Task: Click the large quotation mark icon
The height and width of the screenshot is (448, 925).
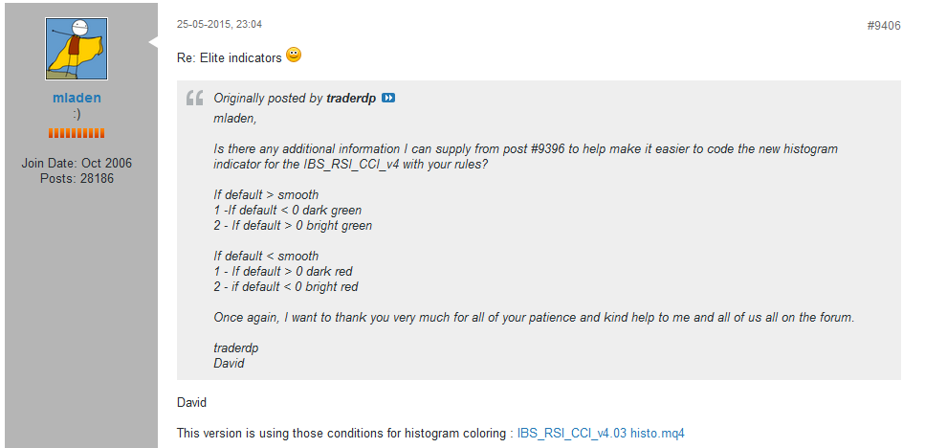Action: (x=195, y=99)
